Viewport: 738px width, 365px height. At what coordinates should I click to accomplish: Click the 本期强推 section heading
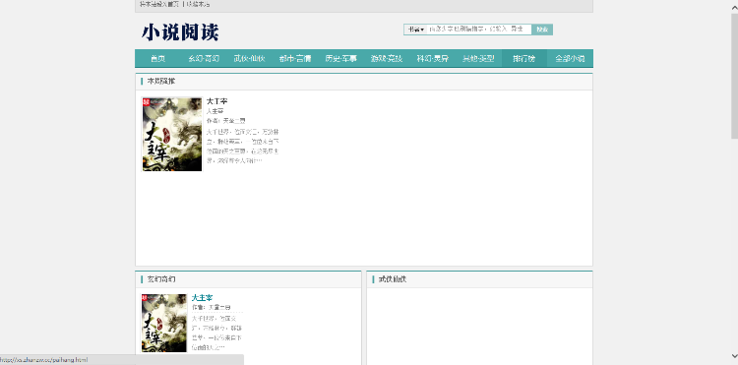161,82
